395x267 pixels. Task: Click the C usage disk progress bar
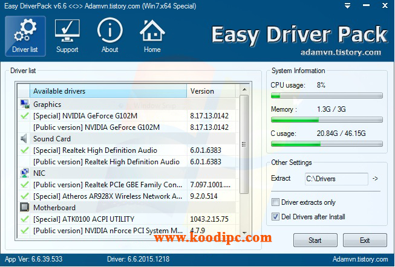pyautogui.click(x=327, y=144)
